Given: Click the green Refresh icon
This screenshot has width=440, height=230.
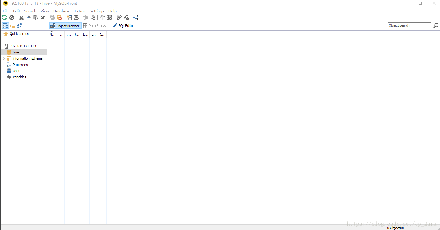Looking at the screenshot, I should [5, 18].
